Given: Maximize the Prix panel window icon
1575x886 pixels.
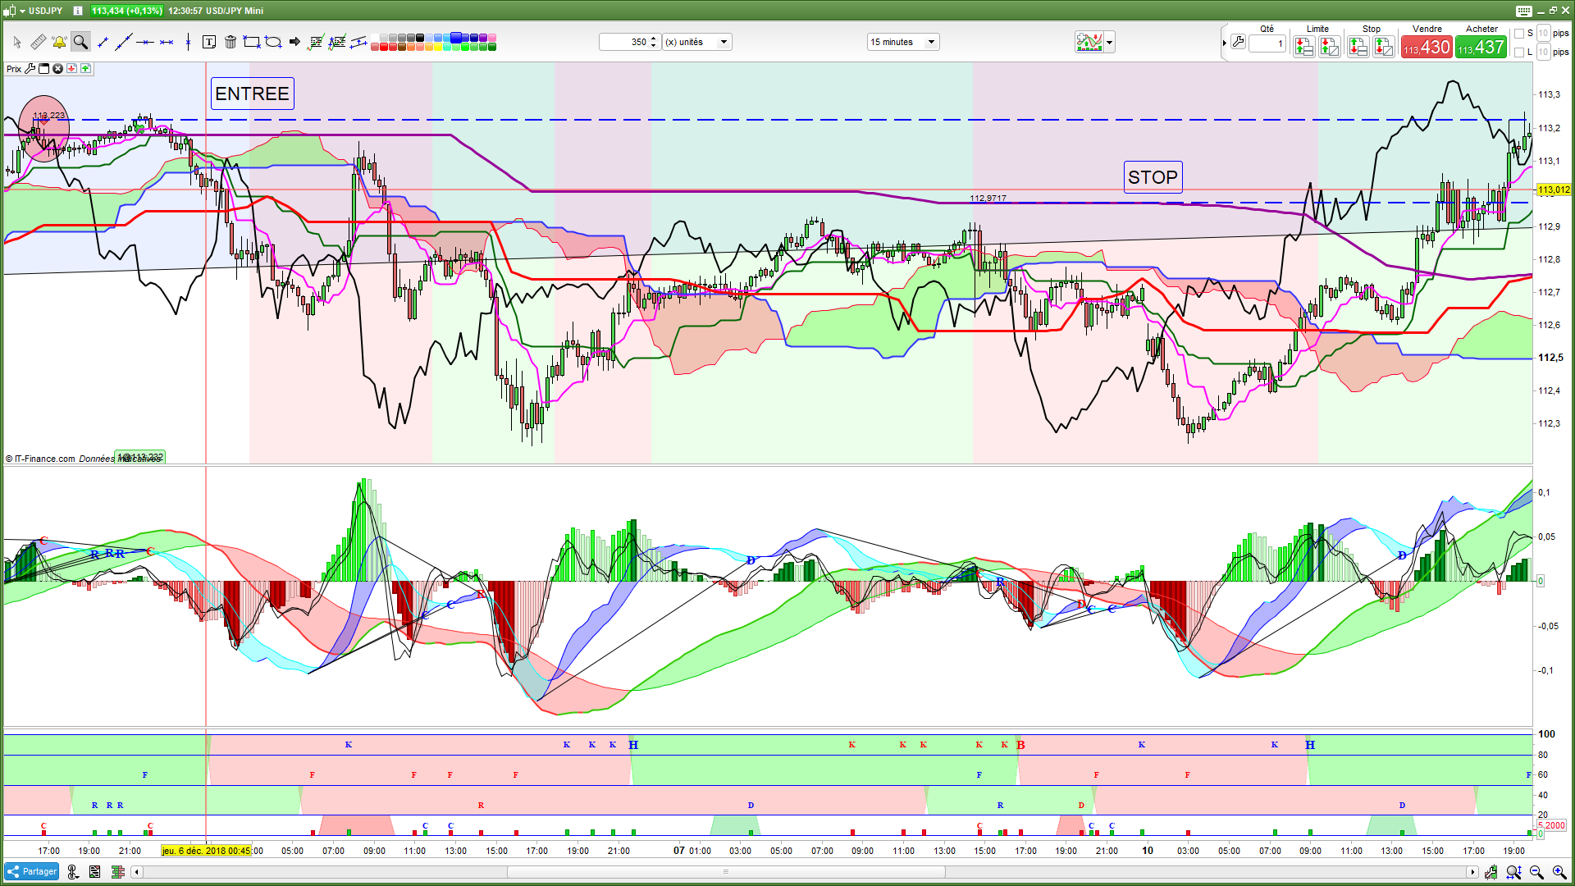Looking at the screenshot, I should tap(44, 69).
